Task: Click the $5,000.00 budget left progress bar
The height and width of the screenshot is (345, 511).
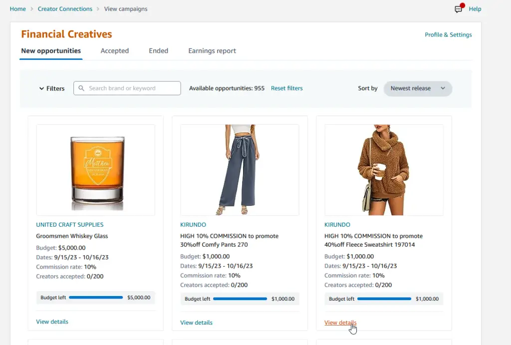Action: point(96,298)
